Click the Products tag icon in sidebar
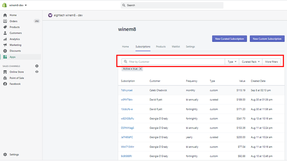 pyautogui.click(x=5, y=27)
